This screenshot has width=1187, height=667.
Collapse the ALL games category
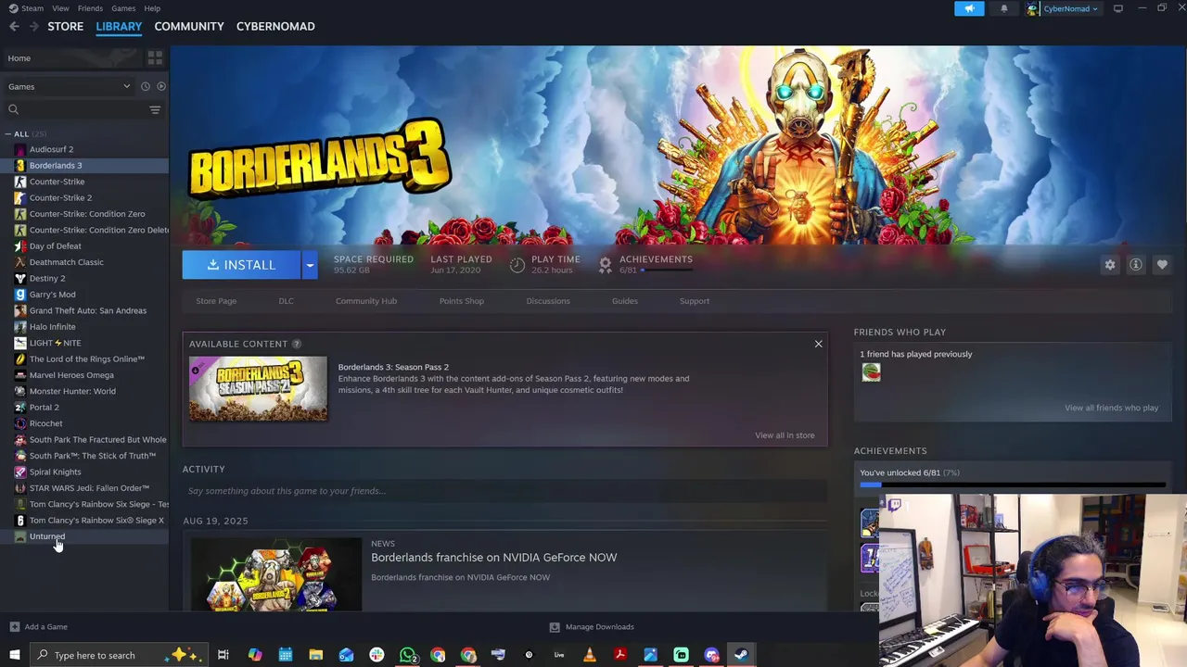point(7,134)
